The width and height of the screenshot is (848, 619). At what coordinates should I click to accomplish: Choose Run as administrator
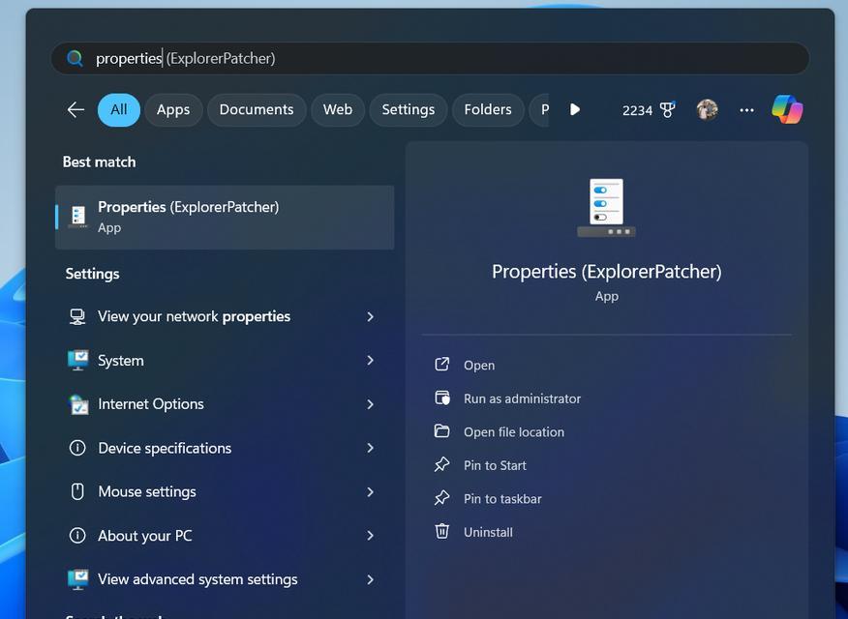(x=523, y=398)
